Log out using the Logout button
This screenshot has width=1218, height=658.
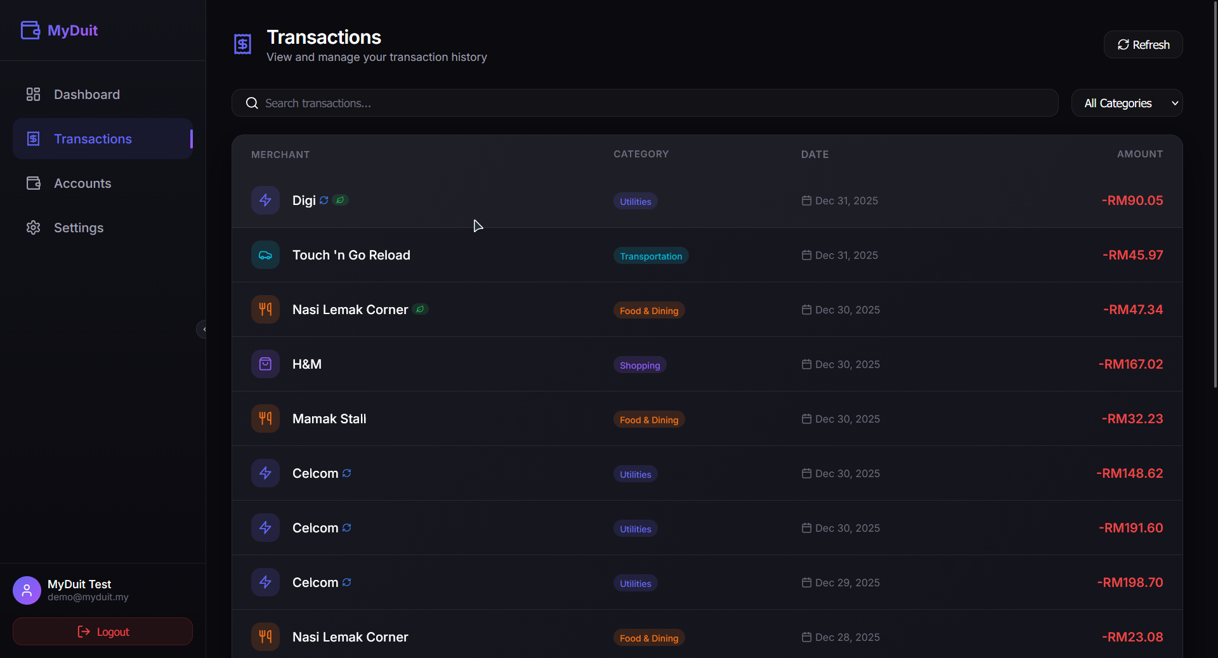[x=103, y=631]
